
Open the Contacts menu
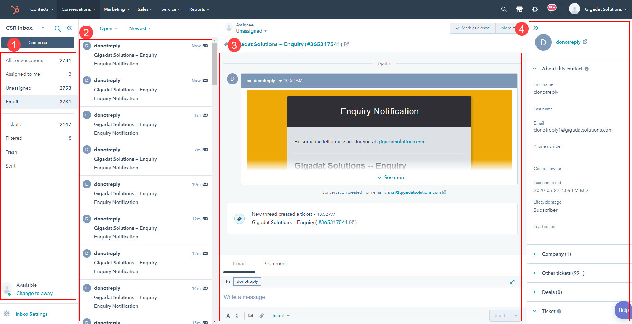click(x=42, y=9)
